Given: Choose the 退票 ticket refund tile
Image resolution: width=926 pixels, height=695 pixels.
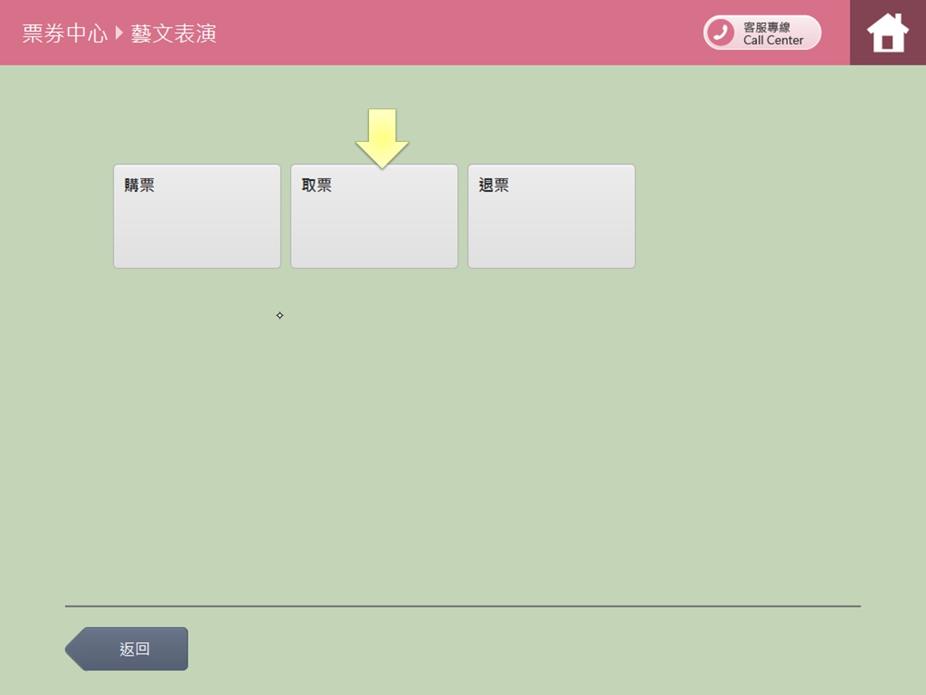Looking at the screenshot, I should pos(551,217).
